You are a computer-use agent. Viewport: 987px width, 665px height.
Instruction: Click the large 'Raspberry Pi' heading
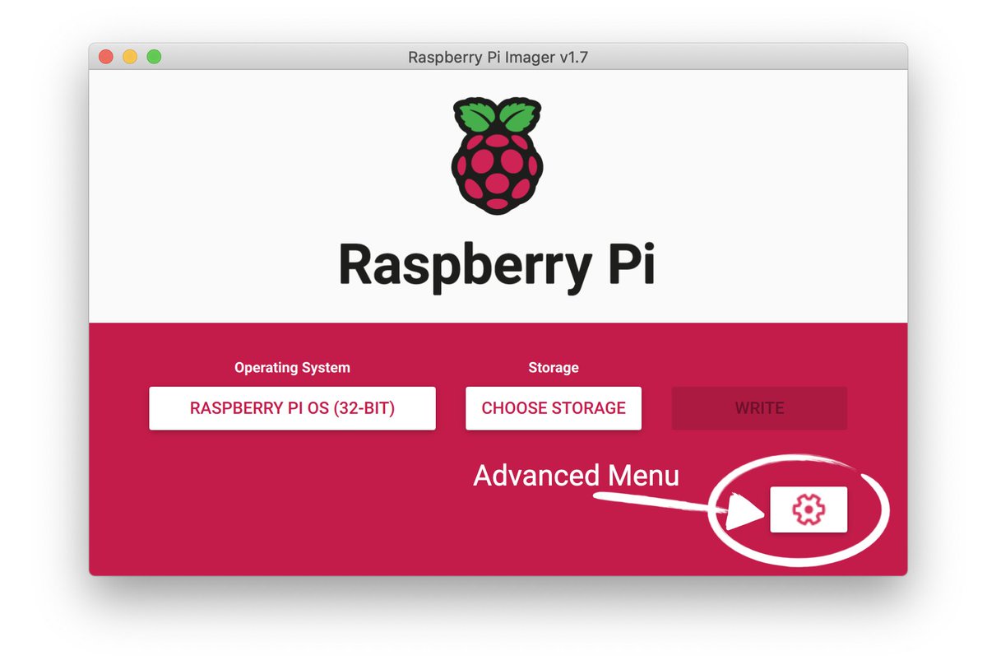point(497,266)
